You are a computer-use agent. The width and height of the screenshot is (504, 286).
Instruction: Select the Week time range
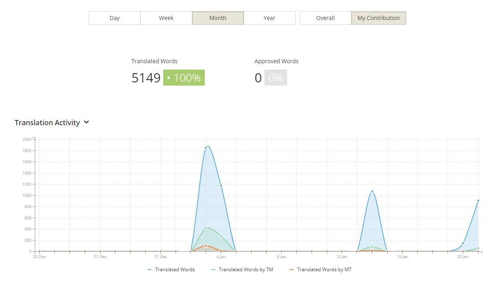[x=166, y=18]
